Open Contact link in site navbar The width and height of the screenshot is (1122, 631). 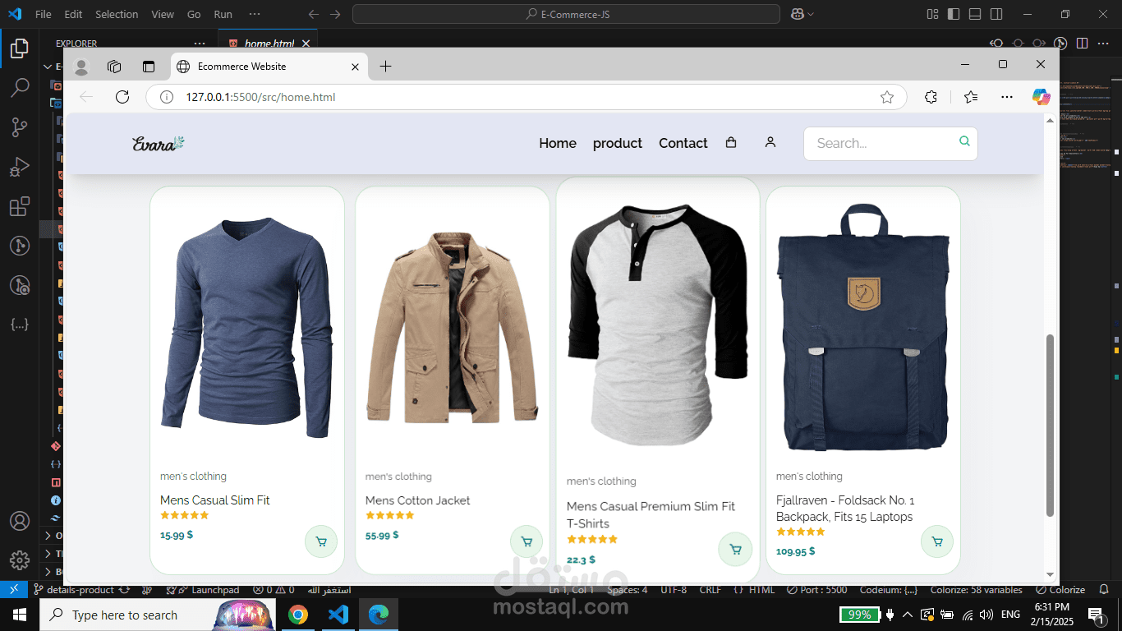pyautogui.click(x=683, y=143)
